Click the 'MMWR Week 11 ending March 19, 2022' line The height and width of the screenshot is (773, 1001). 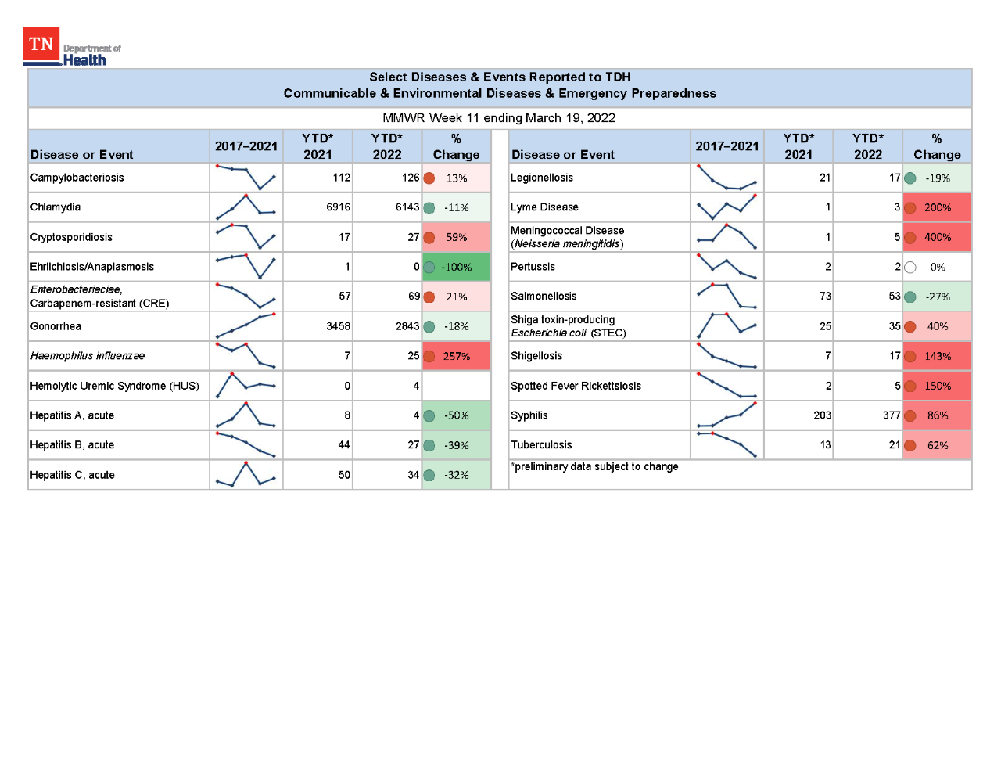(x=499, y=118)
